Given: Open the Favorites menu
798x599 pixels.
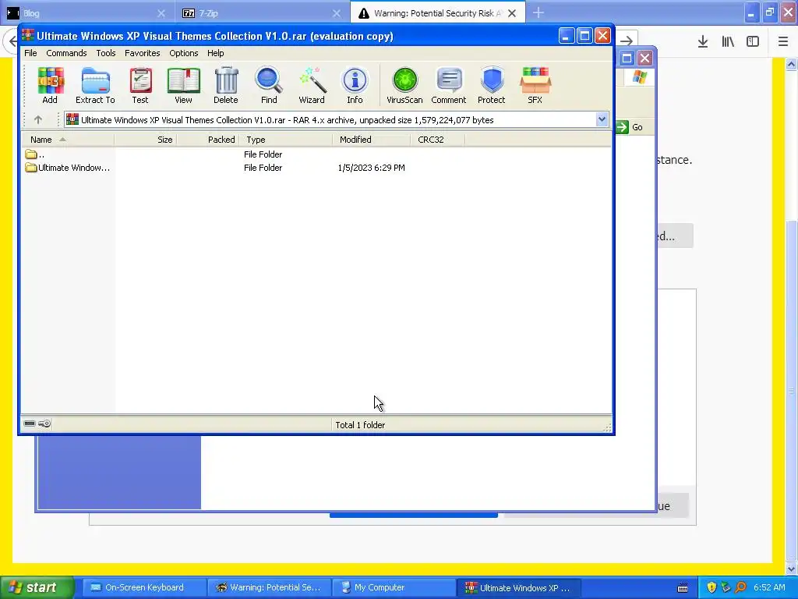Looking at the screenshot, I should coord(142,53).
